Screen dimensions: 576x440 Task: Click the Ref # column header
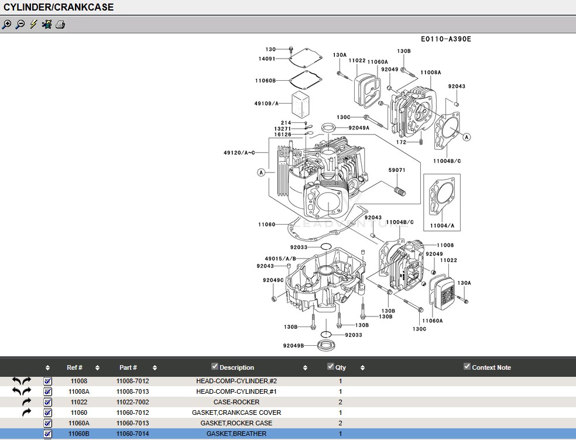click(x=74, y=368)
